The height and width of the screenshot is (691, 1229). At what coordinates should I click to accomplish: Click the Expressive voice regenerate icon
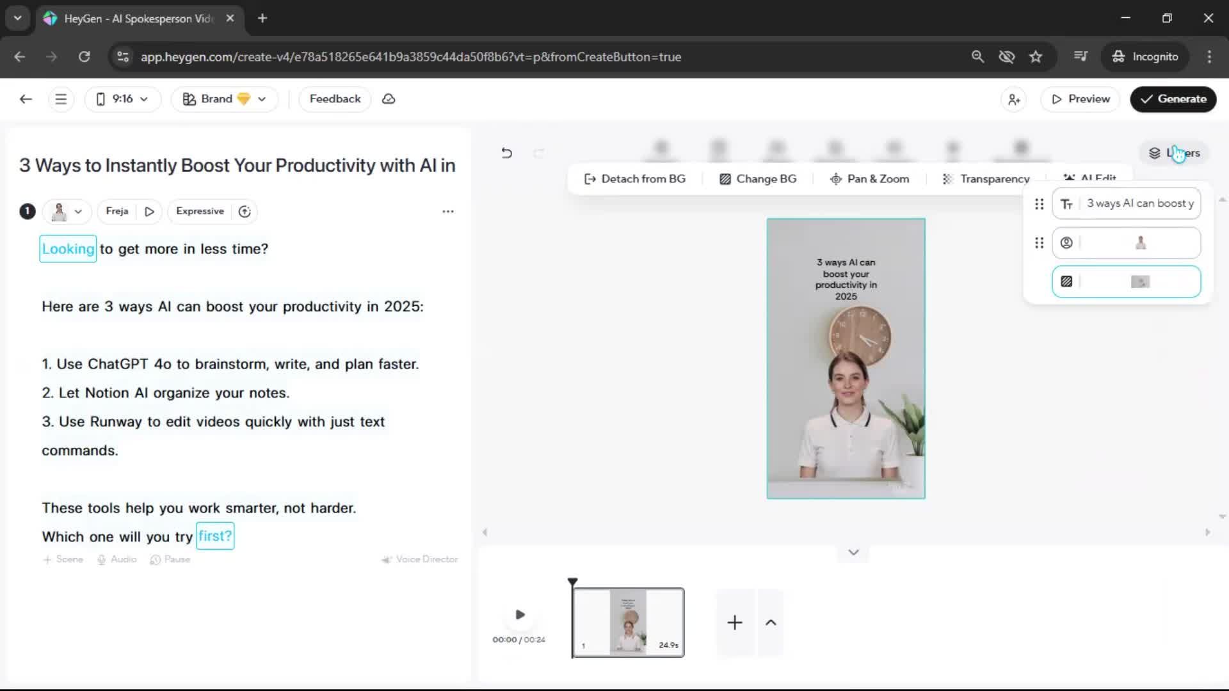[x=245, y=212]
